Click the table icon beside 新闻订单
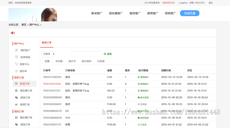 point(16,84)
